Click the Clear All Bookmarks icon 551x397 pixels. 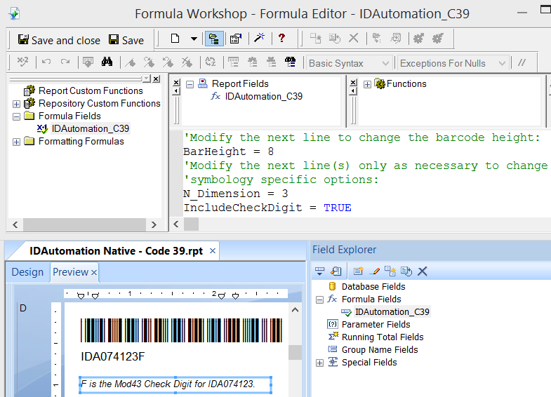[x=187, y=62]
